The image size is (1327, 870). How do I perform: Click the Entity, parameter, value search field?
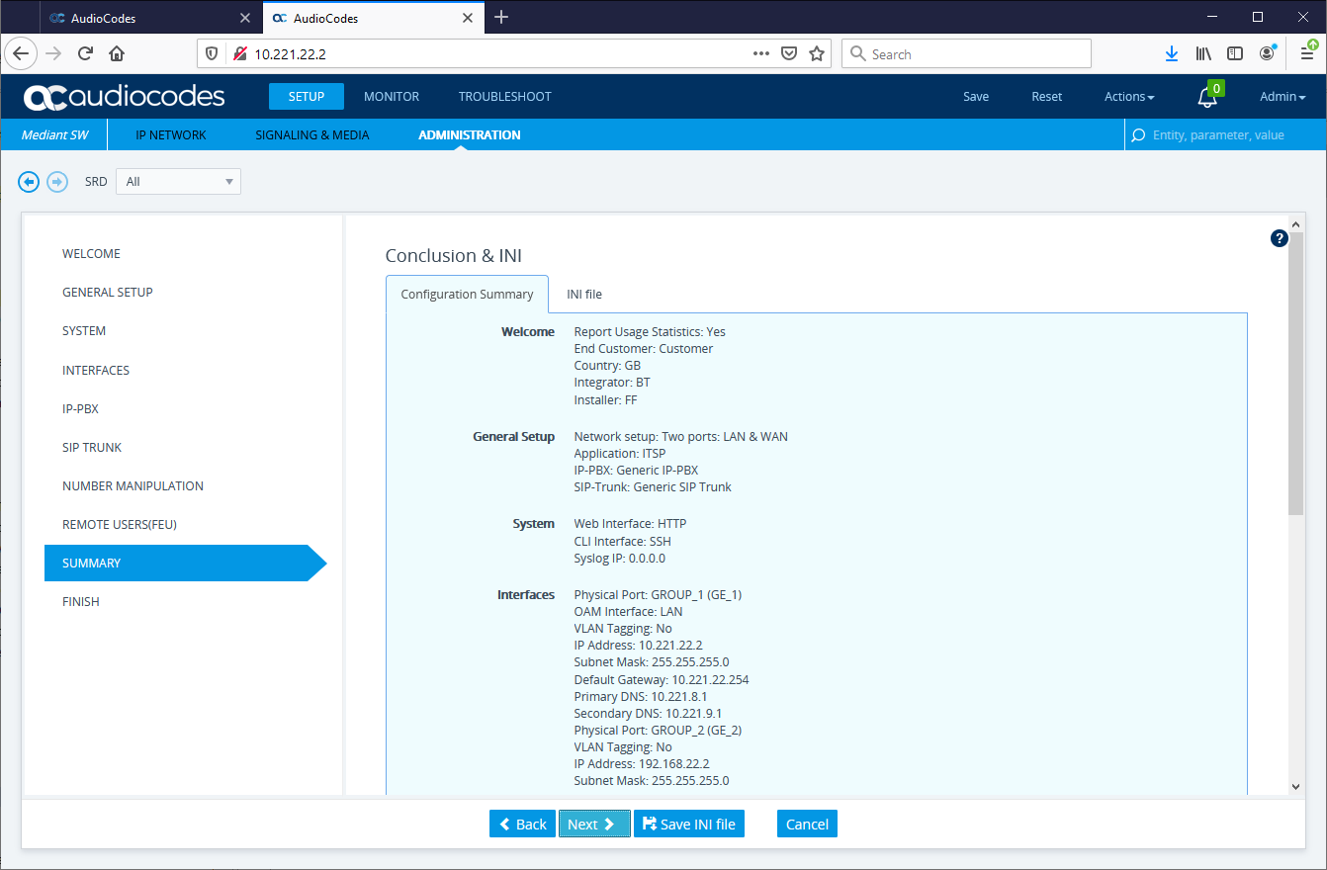pos(1226,135)
